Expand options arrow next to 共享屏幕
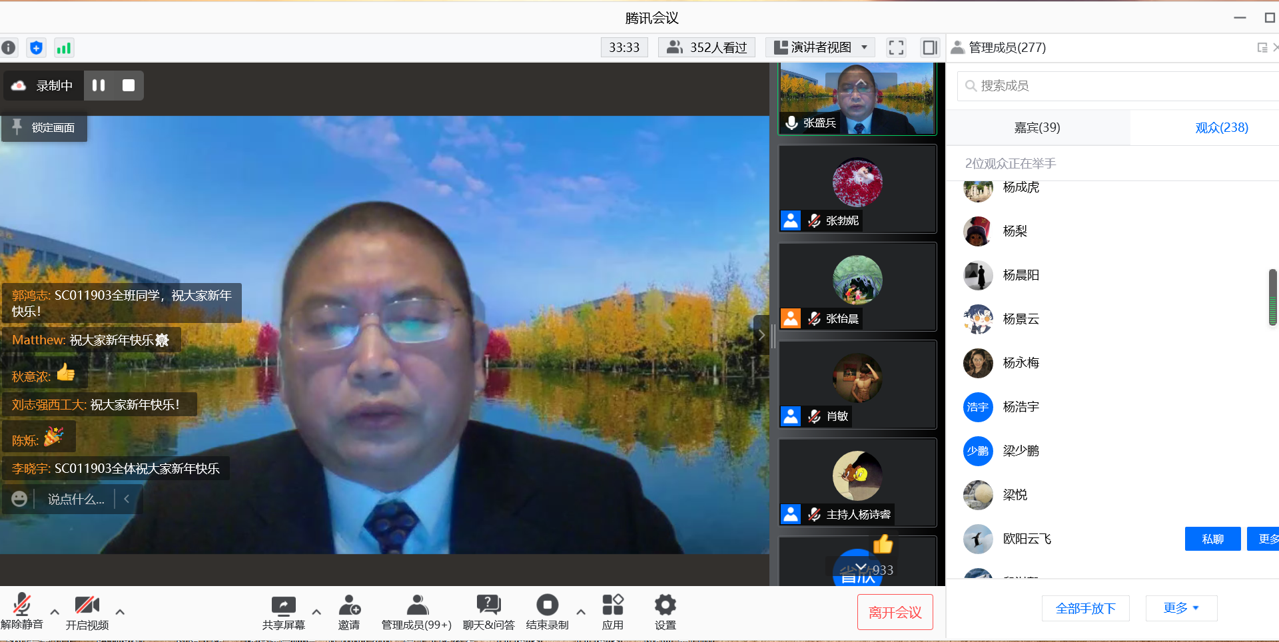This screenshot has height=642, width=1279. click(x=316, y=612)
